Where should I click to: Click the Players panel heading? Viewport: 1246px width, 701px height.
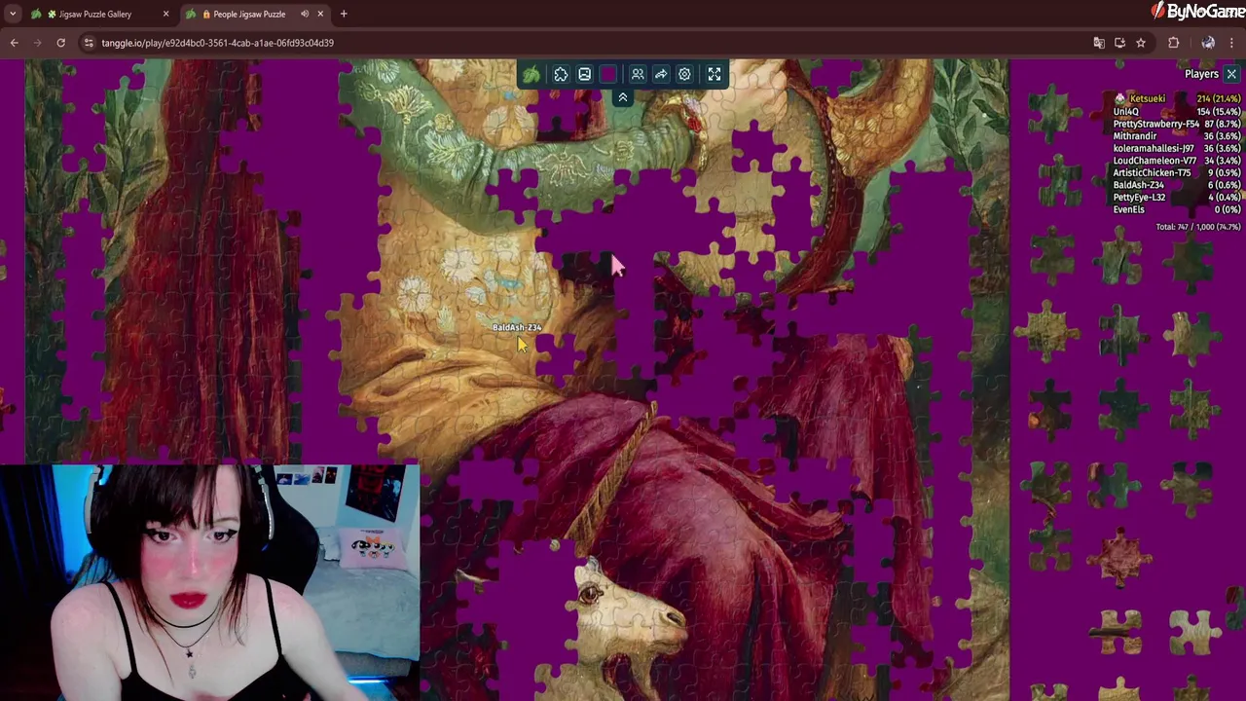(x=1201, y=74)
